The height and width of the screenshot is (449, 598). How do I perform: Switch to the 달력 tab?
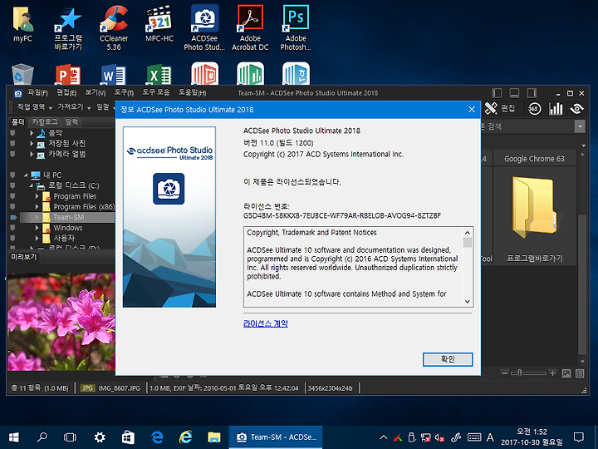coord(71,121)
